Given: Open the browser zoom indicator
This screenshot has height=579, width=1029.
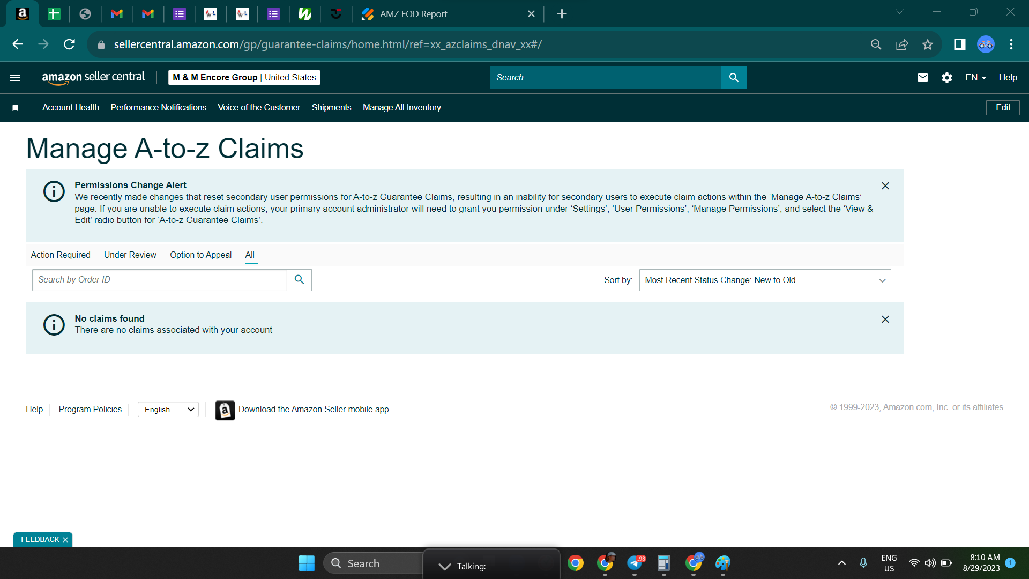Looking at the screenshot, I should pos(876,44).
